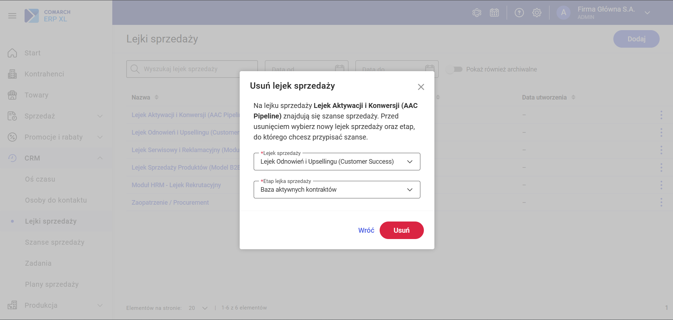Click the Wyszukaj lejek sprzedaży search field

click(192, 69)
